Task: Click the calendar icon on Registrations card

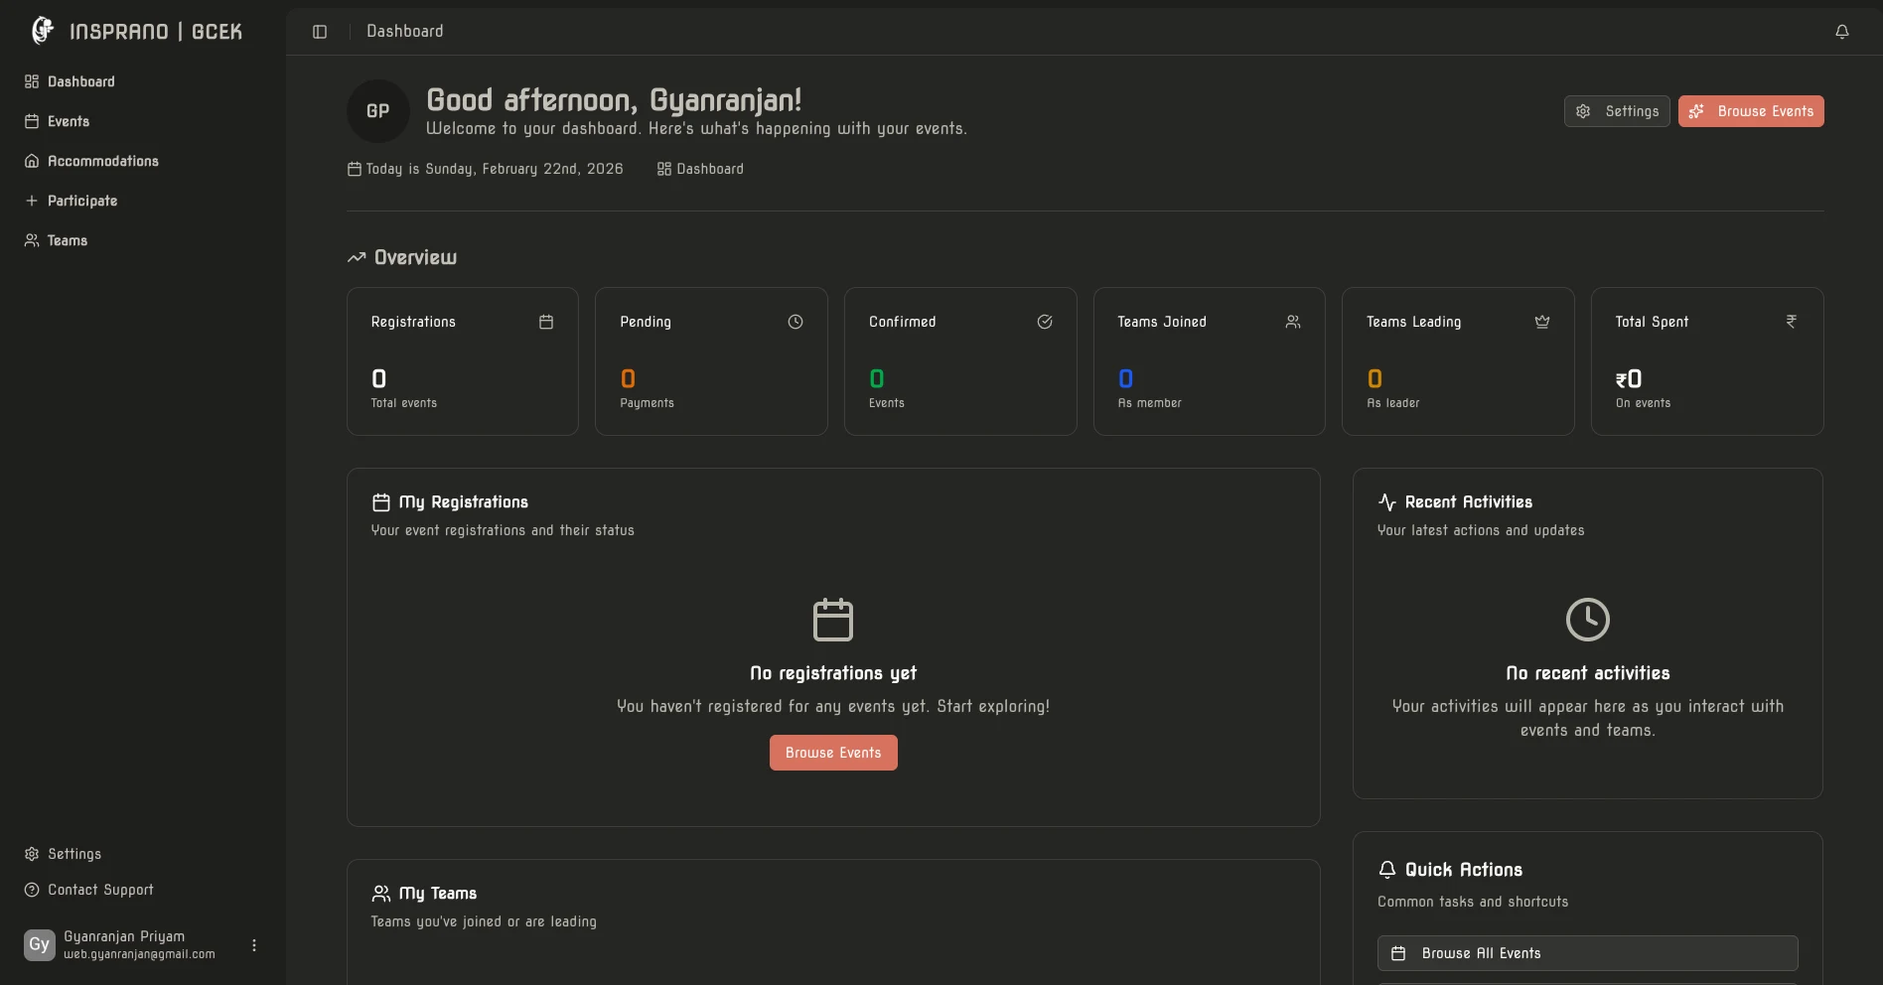Action: pyautogui.click(x=545, y=322)
